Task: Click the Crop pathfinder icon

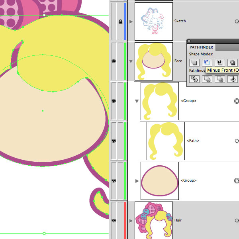Action: point(233,79)
